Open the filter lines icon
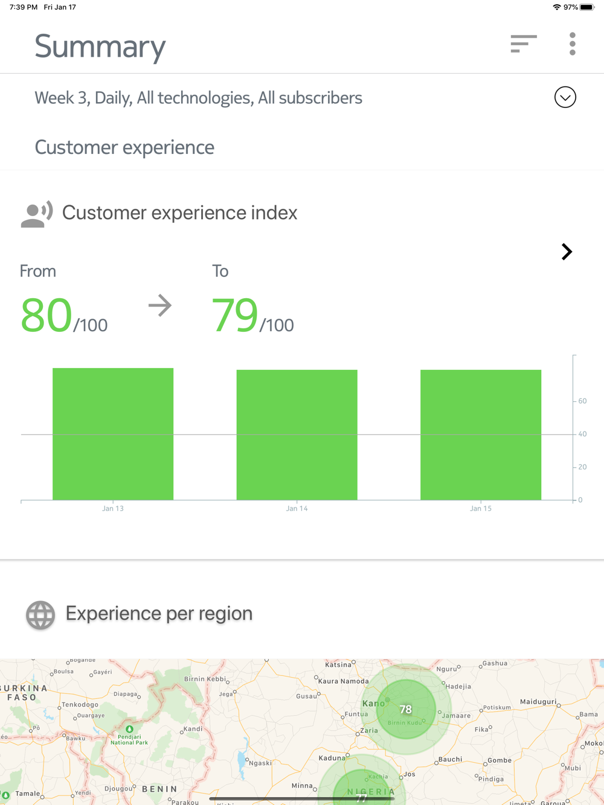 (x=523, y=44)
